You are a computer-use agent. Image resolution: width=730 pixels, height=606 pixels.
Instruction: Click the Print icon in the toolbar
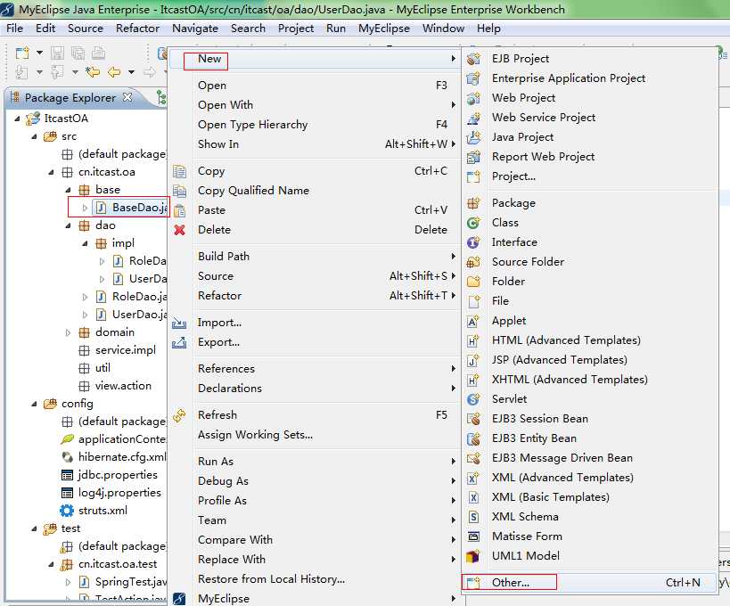pyautogui.click(x=98, y=53)
